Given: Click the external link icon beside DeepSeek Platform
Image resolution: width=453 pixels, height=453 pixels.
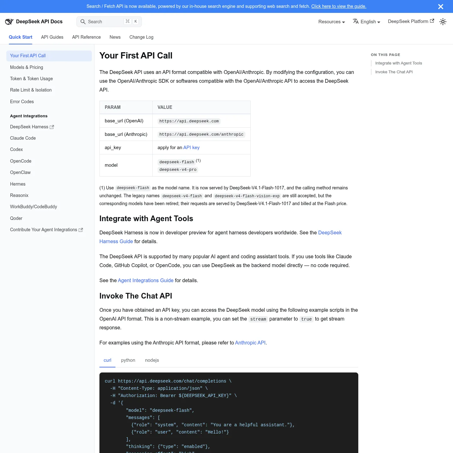Looking at the screenshot, I should (x=432, y=21).
